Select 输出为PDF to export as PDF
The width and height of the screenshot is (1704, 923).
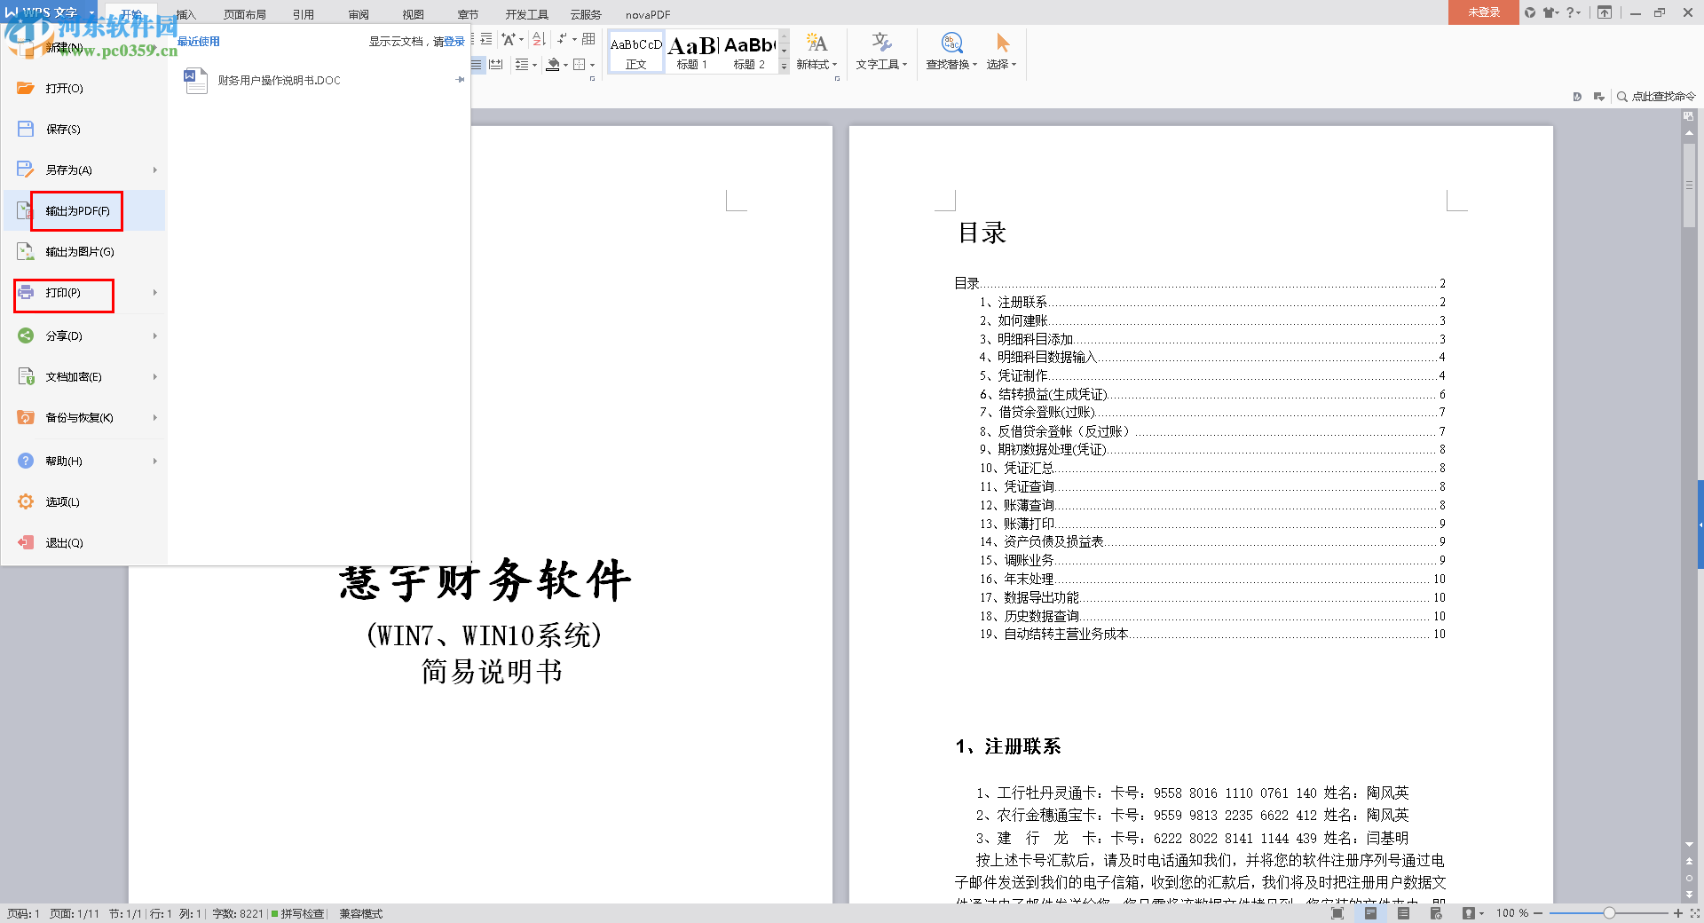click(x=77, y=211)
